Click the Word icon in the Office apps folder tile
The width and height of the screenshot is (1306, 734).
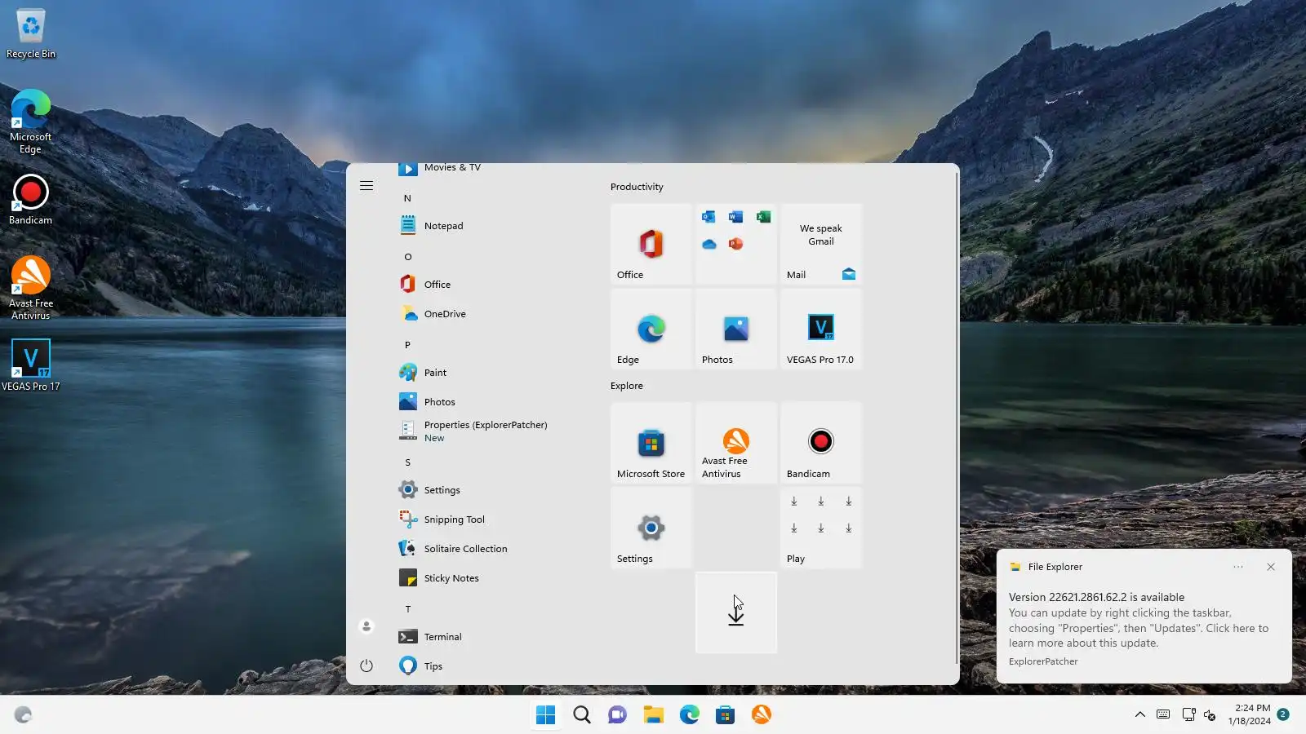pos(735,217)
